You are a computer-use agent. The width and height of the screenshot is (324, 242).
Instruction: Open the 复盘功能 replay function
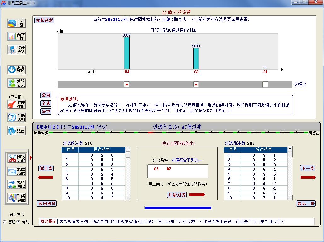pyautogui.click(x=16, y=171)
